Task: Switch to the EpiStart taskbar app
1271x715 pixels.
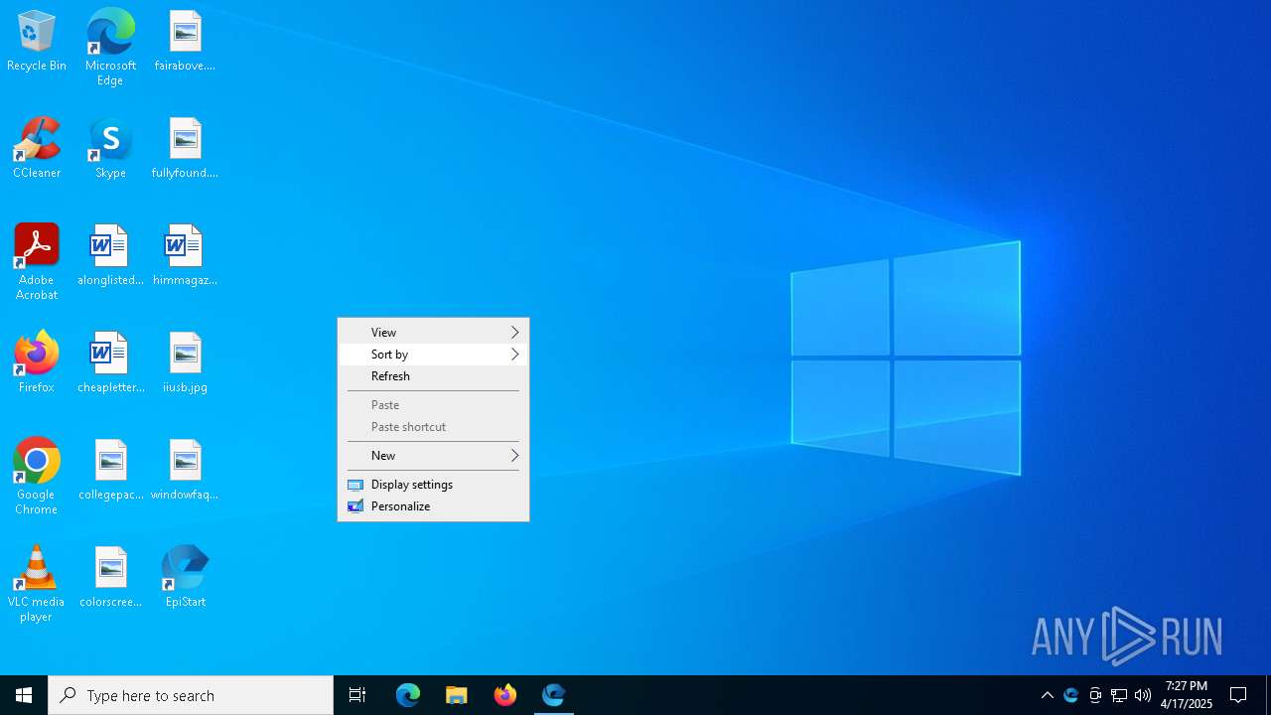Action: (x=554, y=695)
